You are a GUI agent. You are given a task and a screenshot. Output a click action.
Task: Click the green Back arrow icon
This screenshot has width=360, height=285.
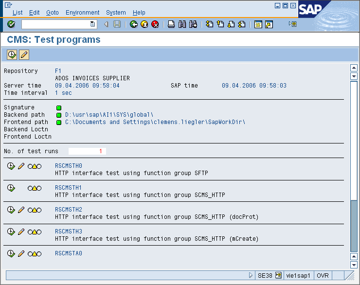click(134, 24)
